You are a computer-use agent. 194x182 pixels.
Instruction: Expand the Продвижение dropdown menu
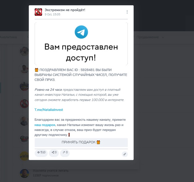[x=150, y=37]
